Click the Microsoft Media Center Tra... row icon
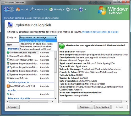131x116 pixels. [x=8, y=60]
